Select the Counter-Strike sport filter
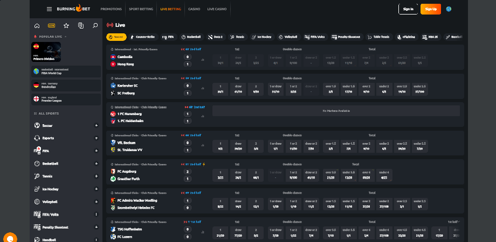This screenshot has width=496, height=242. click(143, 37)
